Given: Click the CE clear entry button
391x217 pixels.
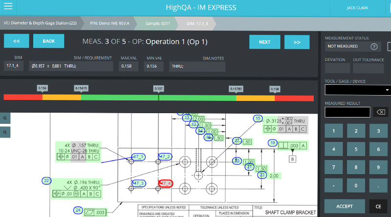Looking at the screenshot, I should click(378, 206).
